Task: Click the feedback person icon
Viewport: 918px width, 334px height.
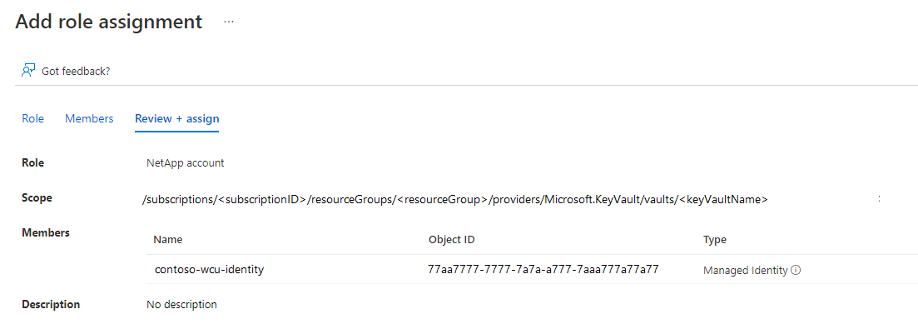Action: pyautogui.click(x=28, y=71)
